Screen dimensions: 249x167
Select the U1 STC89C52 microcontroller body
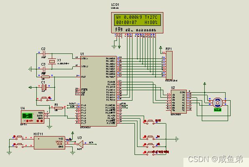tap(99, 91)
